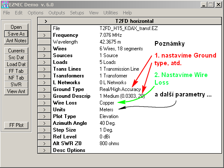
Task: Click the '1 Source' value
Action: [109, 55]
